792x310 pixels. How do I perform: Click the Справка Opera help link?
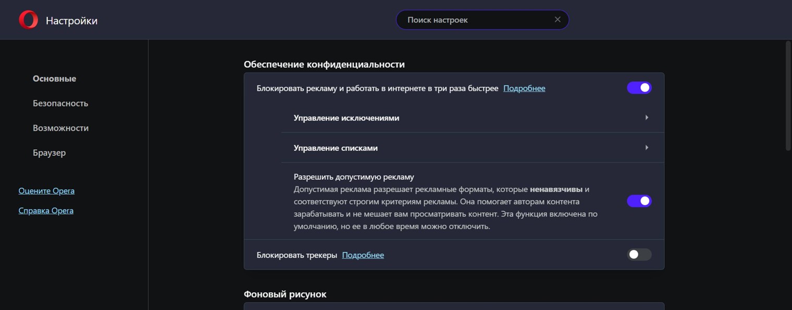(x=46, y=211)
